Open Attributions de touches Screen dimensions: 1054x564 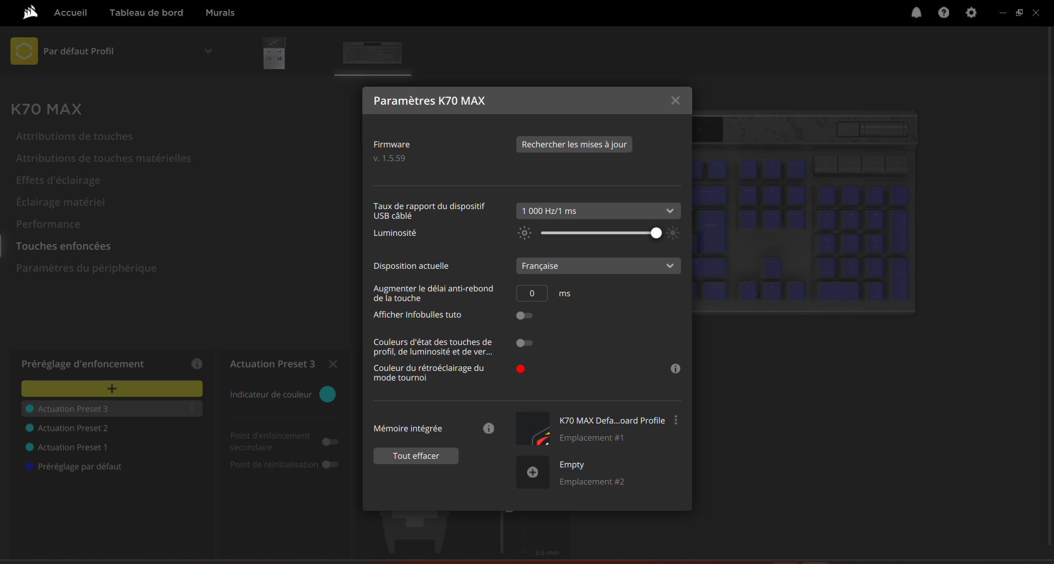[74, 136]
